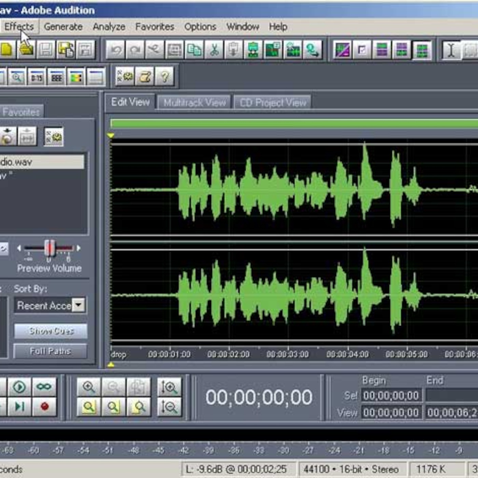The image size is (478, 478).
Task: Click the View End time field
Action: [x=452, y=413]
